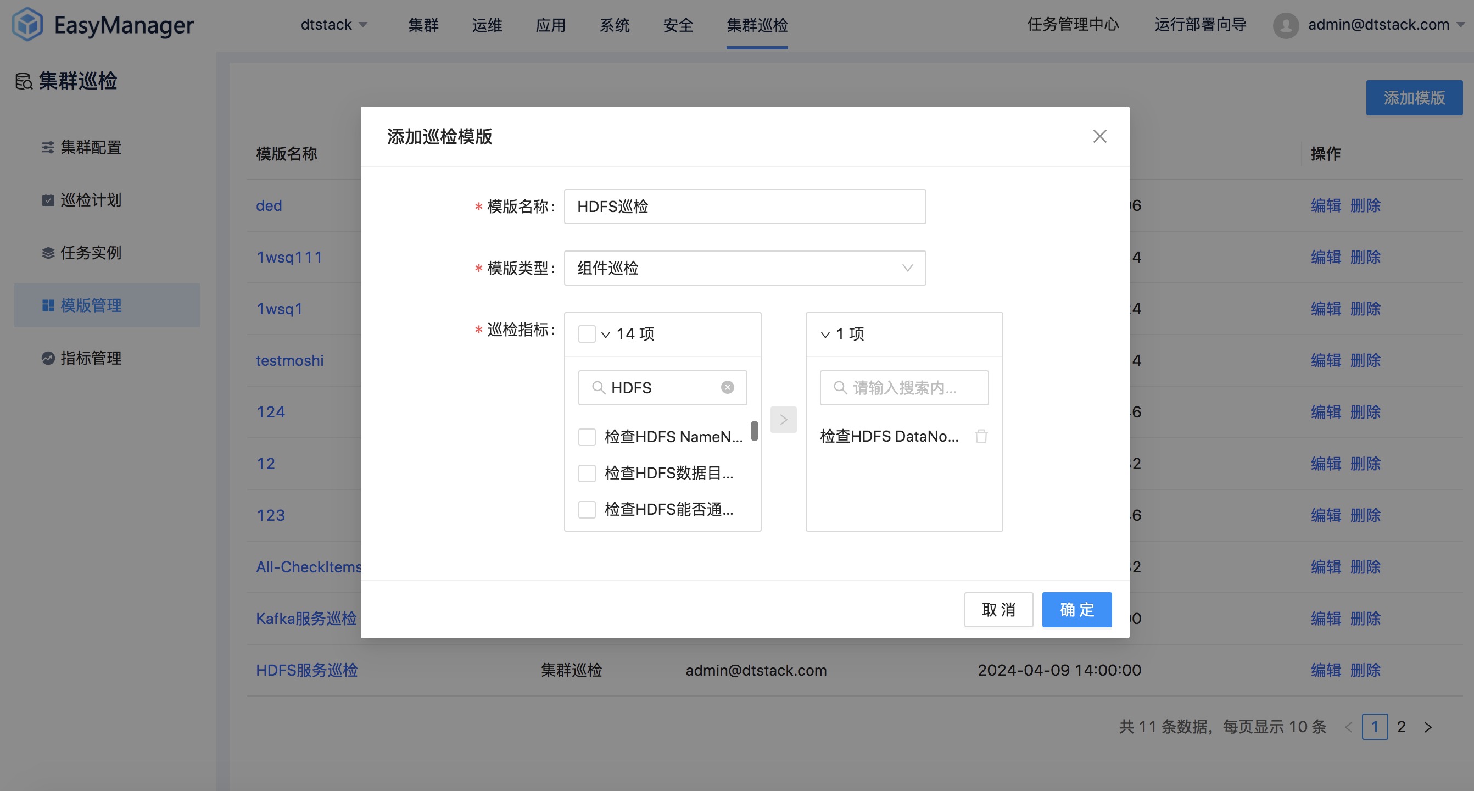Click 编辑 in the HDFS服务巡检 row
The image size is (1474, 791).
[x=1326, y=670]
